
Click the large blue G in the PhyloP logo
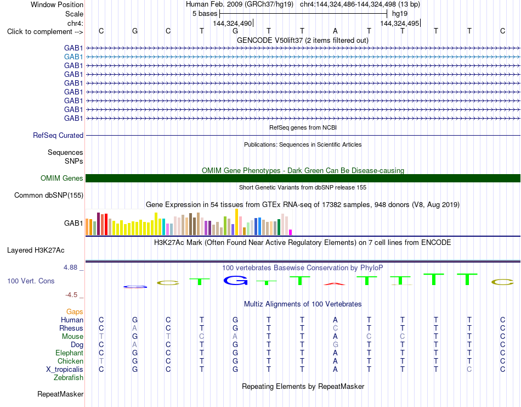pyautogui.click(x=235, y=281)
